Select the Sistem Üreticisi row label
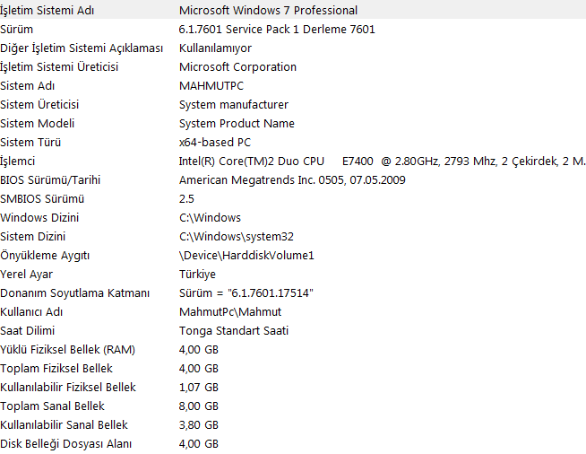This screenshot has height=454, width=586. pos(39,105)
